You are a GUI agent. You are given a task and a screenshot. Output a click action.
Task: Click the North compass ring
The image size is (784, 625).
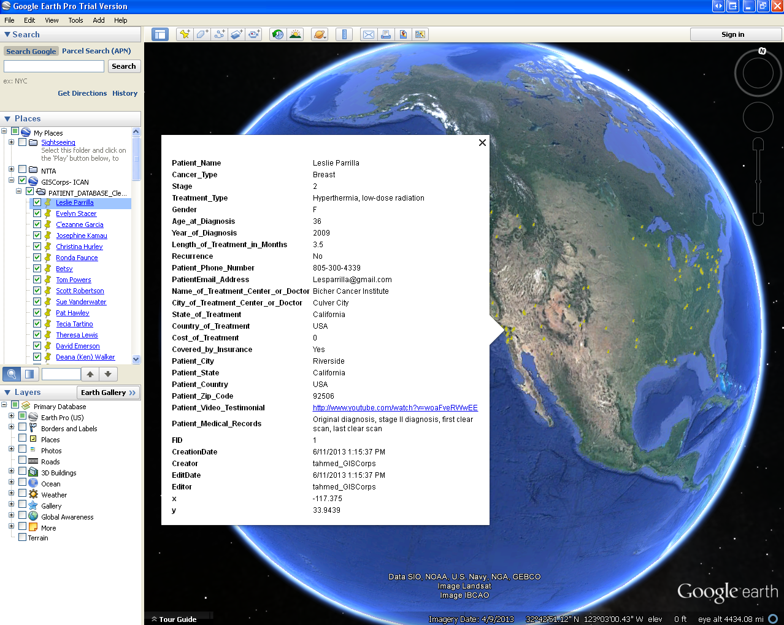(758, 73)
